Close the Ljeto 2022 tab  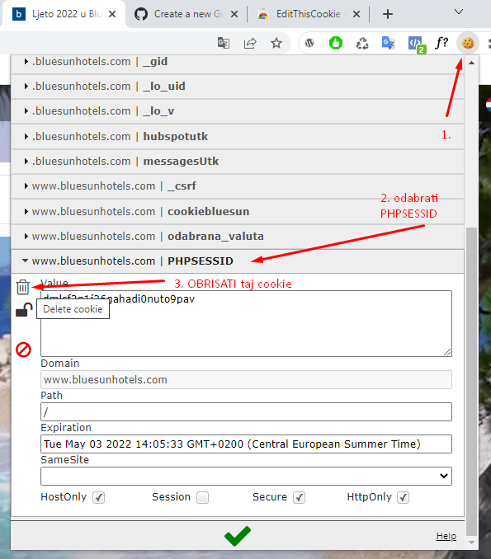point(112,14)
